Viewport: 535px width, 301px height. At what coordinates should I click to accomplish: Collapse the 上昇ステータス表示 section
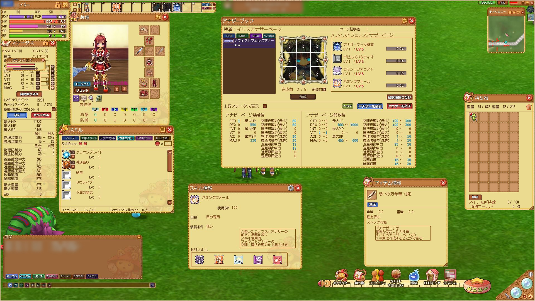[265, 106]
